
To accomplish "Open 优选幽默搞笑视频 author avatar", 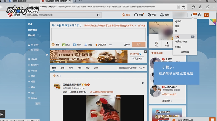I will point(57,86).
